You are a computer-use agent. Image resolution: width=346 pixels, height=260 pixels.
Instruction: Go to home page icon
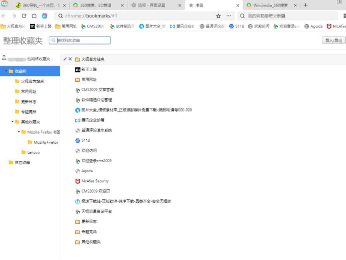coord(34,16)
